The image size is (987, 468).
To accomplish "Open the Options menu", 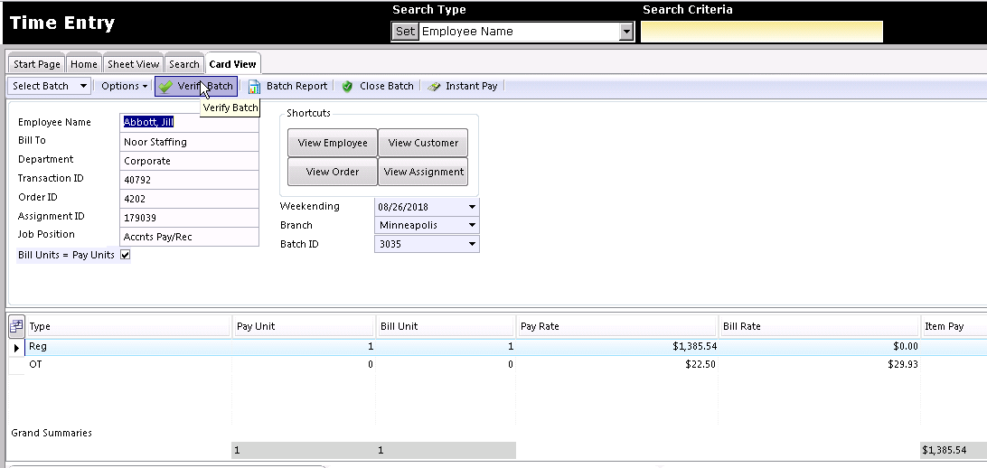I will pos(124,86).
